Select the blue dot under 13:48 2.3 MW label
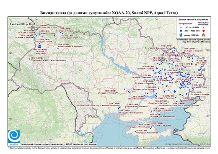 pos(58,48)
